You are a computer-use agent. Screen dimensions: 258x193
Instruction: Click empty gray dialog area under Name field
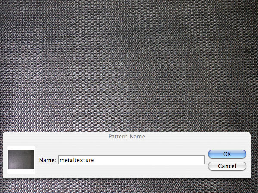pyautogui.click(x=131, y=171)
